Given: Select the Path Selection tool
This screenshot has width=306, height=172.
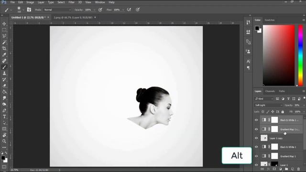Looking at the screenshot, I should tap(4, 123).
